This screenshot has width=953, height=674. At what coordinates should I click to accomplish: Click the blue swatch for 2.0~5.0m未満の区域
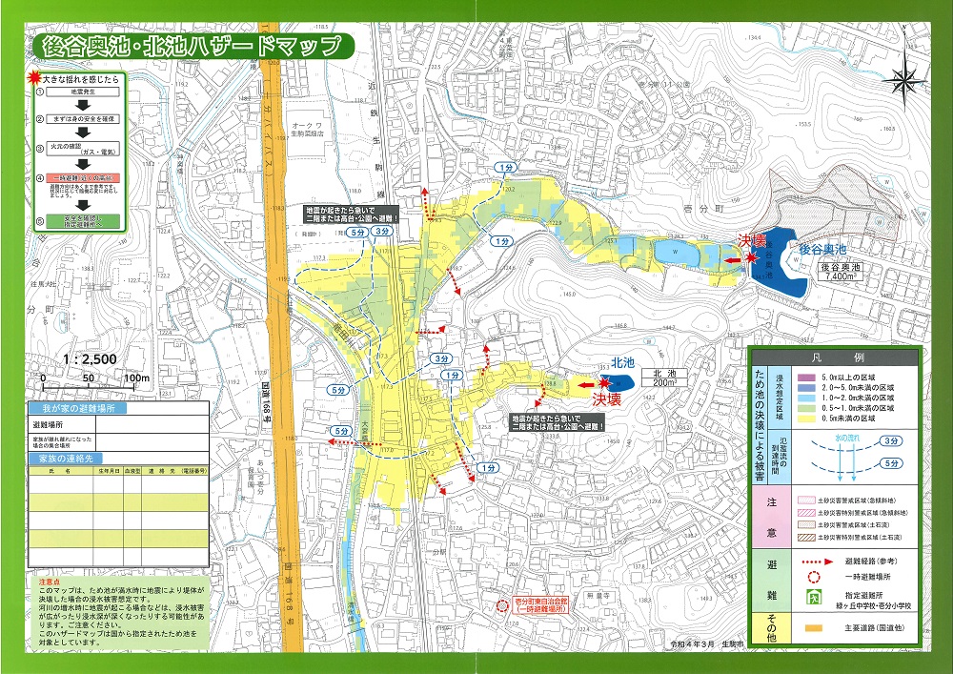[x=806, y=387]
